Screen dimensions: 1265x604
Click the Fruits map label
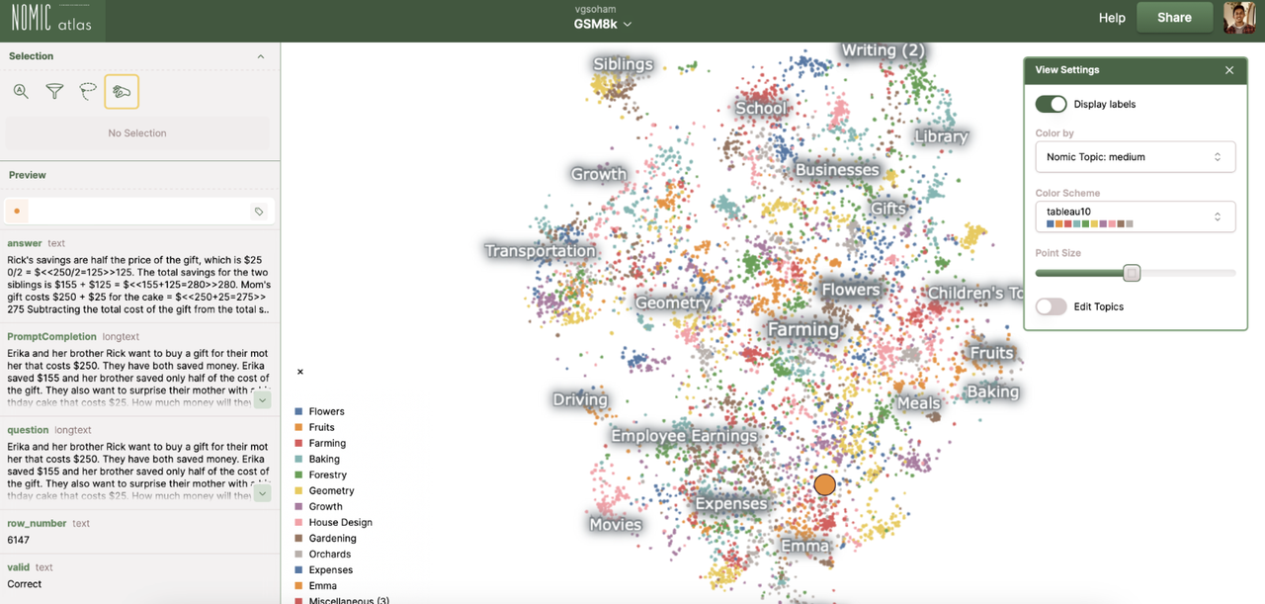pos(991,353)
